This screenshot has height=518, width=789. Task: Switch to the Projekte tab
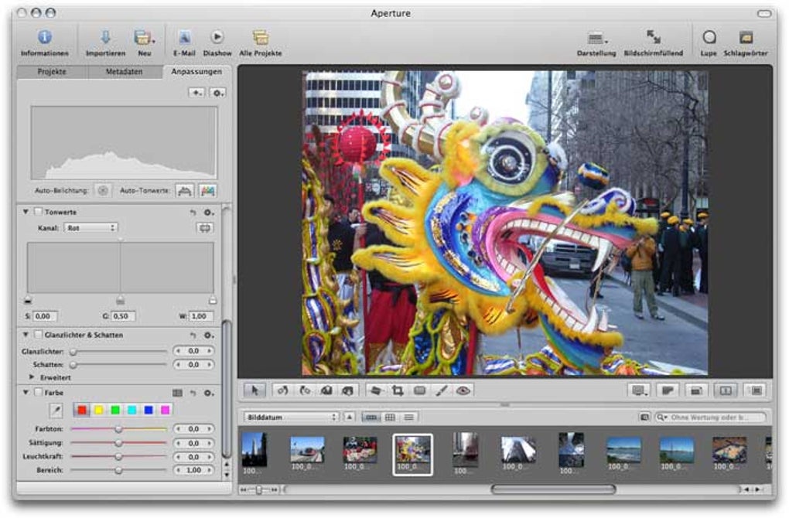click(x=52, y=72)
